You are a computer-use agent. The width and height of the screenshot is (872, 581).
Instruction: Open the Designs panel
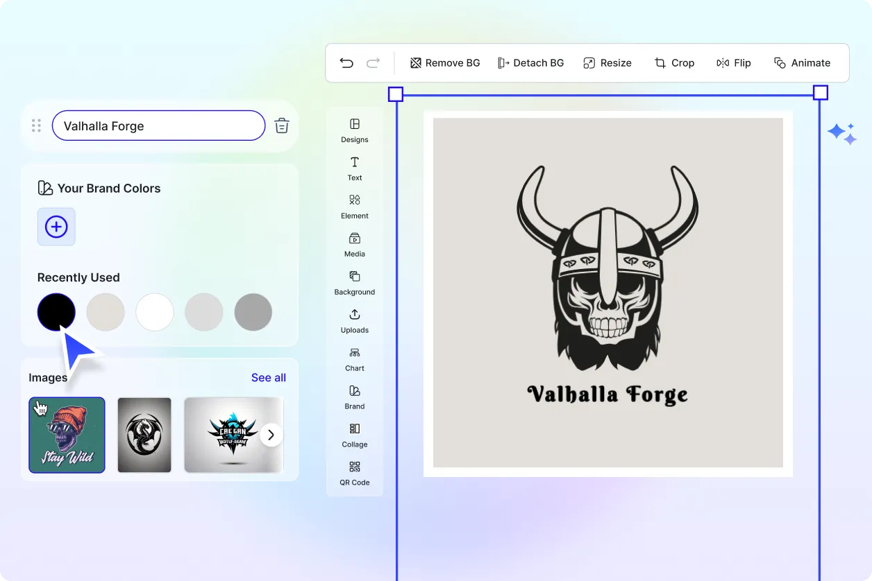pos(355,130)
